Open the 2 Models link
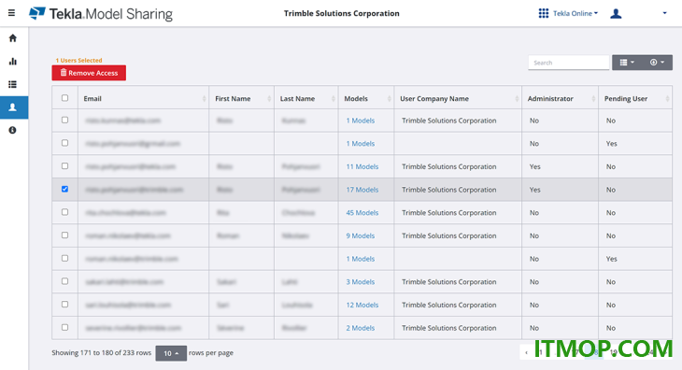Screen dimensions: 682x370 pos(360,328)
